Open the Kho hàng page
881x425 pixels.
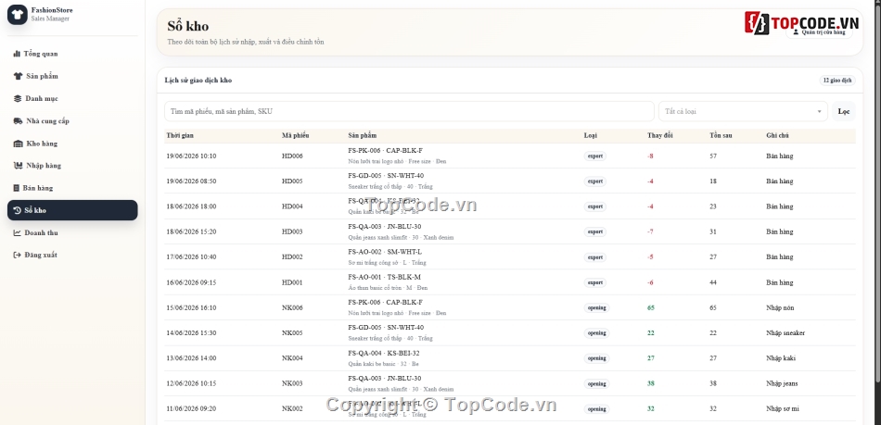click(72, 144)
